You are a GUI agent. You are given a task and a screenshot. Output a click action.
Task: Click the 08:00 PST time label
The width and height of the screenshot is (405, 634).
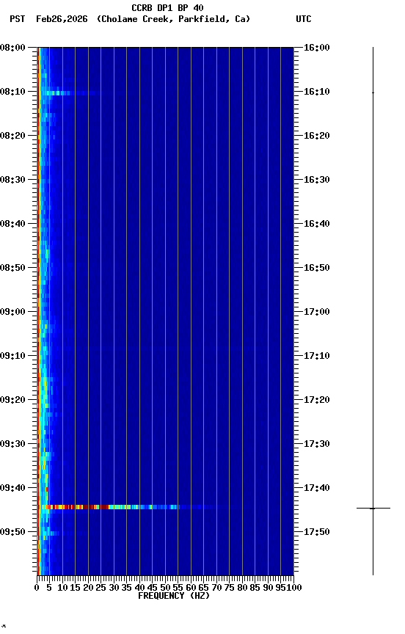(12, 48)
